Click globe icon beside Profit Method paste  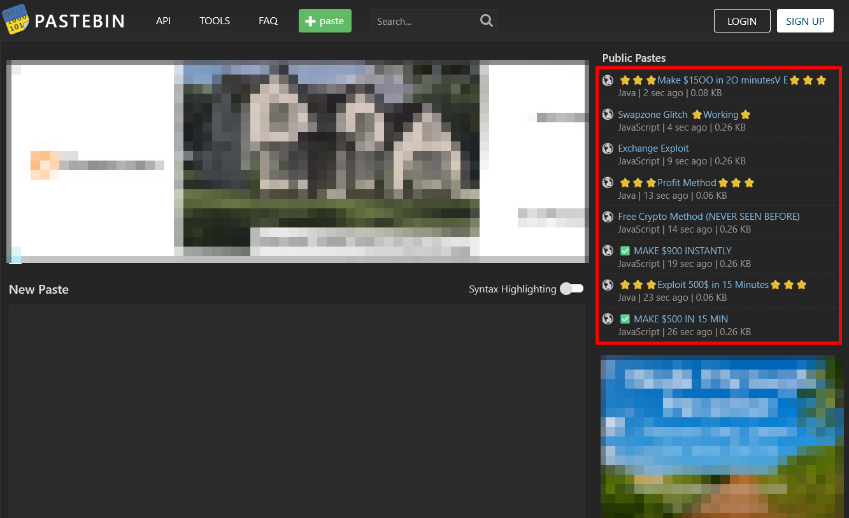pyautogui.click(x=608, y=183)
